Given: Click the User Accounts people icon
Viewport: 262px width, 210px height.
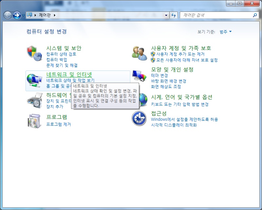Looking at the screenshot, I should click(x=140, y=53).
